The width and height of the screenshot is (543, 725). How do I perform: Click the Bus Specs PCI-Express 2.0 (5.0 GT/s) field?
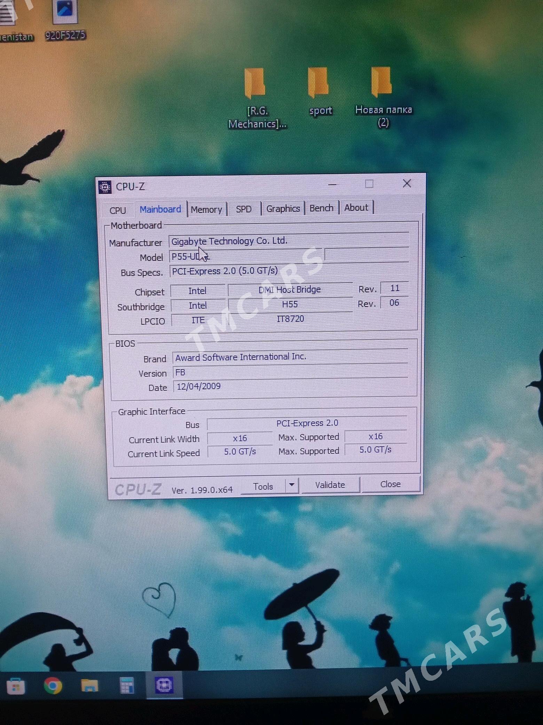coord(289,270)
